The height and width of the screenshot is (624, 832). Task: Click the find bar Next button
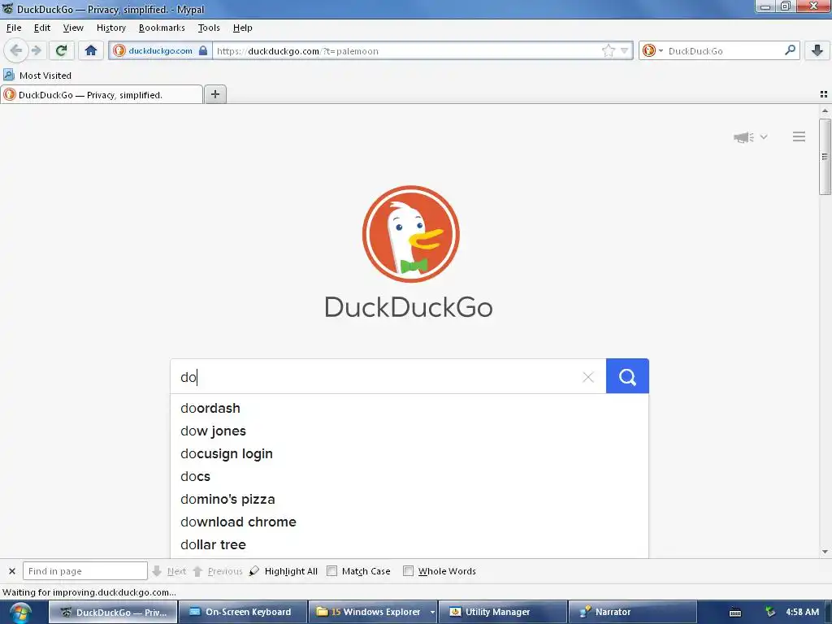169,571
